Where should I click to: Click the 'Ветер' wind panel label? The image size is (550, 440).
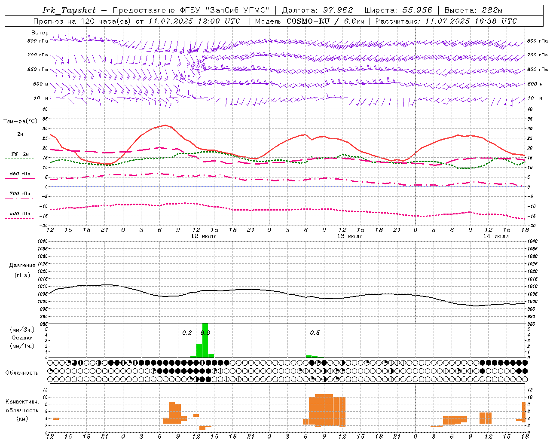click(x=40, y=33)
